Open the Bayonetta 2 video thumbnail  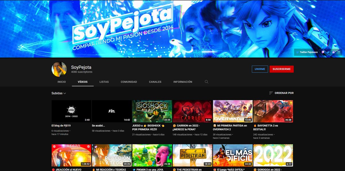click(x=273, y=111)
